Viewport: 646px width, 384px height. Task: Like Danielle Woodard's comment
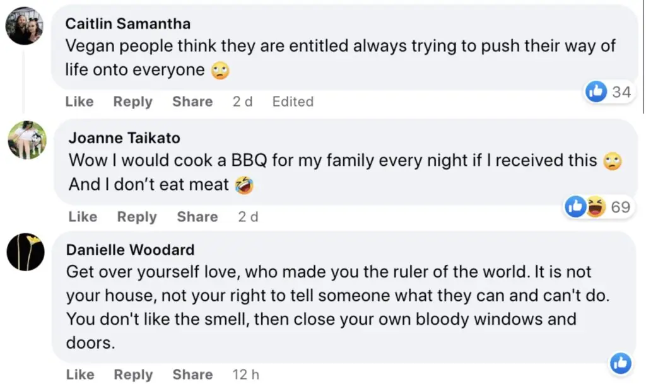click(79, 375)
